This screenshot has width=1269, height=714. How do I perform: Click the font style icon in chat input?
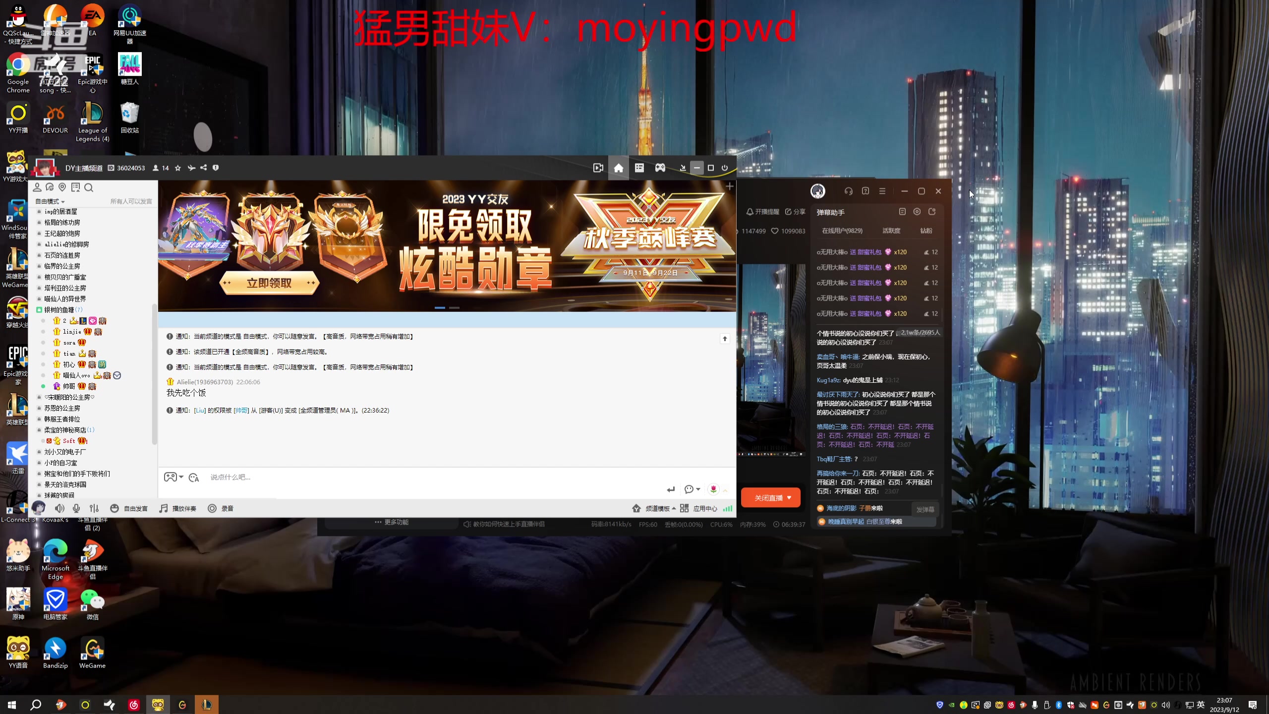point(194,477)
